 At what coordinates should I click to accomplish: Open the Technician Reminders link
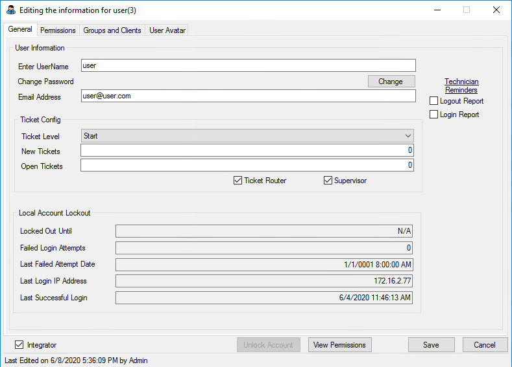tap(461, 86)
